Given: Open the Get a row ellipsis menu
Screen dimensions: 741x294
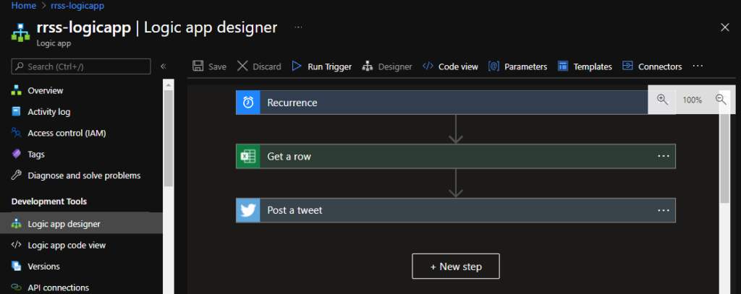Looking at the screenshot, I should 664,156.
